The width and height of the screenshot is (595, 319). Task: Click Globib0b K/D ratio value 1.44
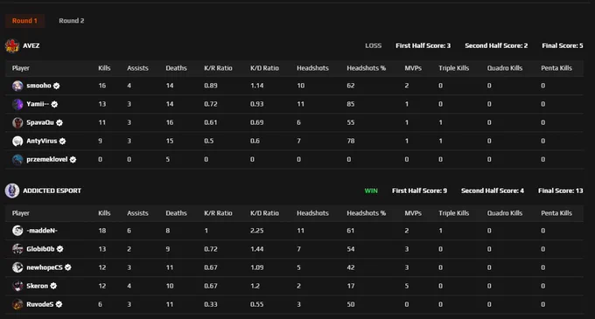tap(257, 249)
